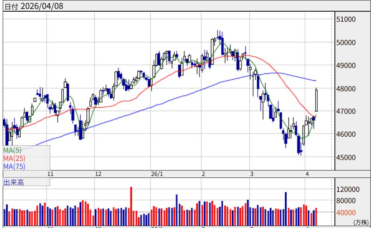Screen dimensions: 373x228
Task: Click the 49000 price axis label
Action: (346, 65)
